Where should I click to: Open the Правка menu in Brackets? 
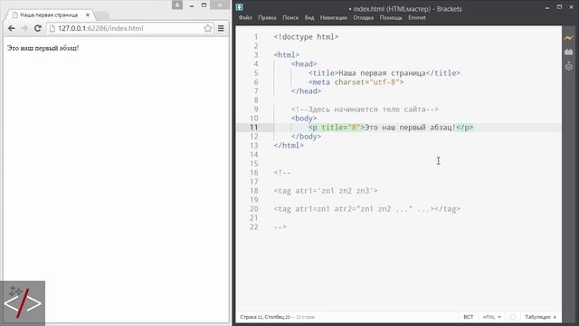tap(267, 18)
